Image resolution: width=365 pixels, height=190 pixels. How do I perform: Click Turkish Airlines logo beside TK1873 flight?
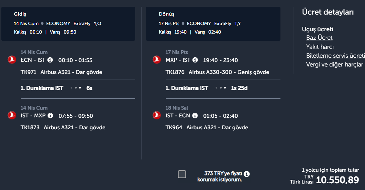pos(12,115)
